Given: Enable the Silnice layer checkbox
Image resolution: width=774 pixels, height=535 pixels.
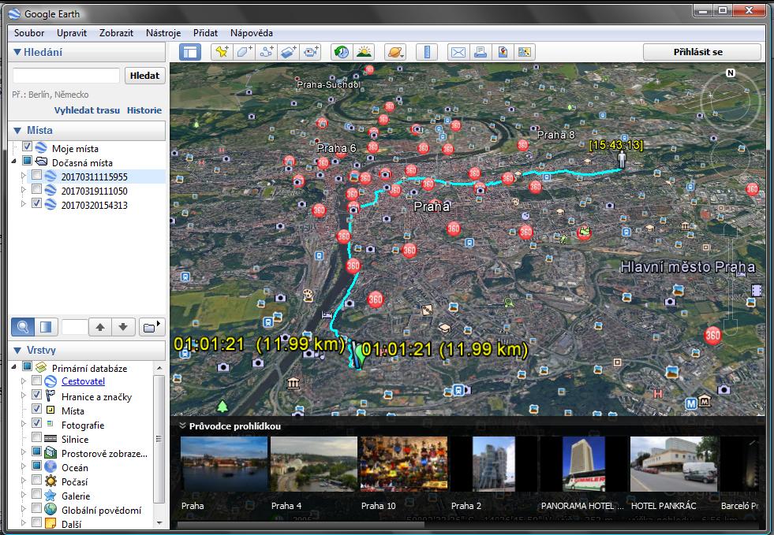Looking at the screenshot, I should (37, 440).
